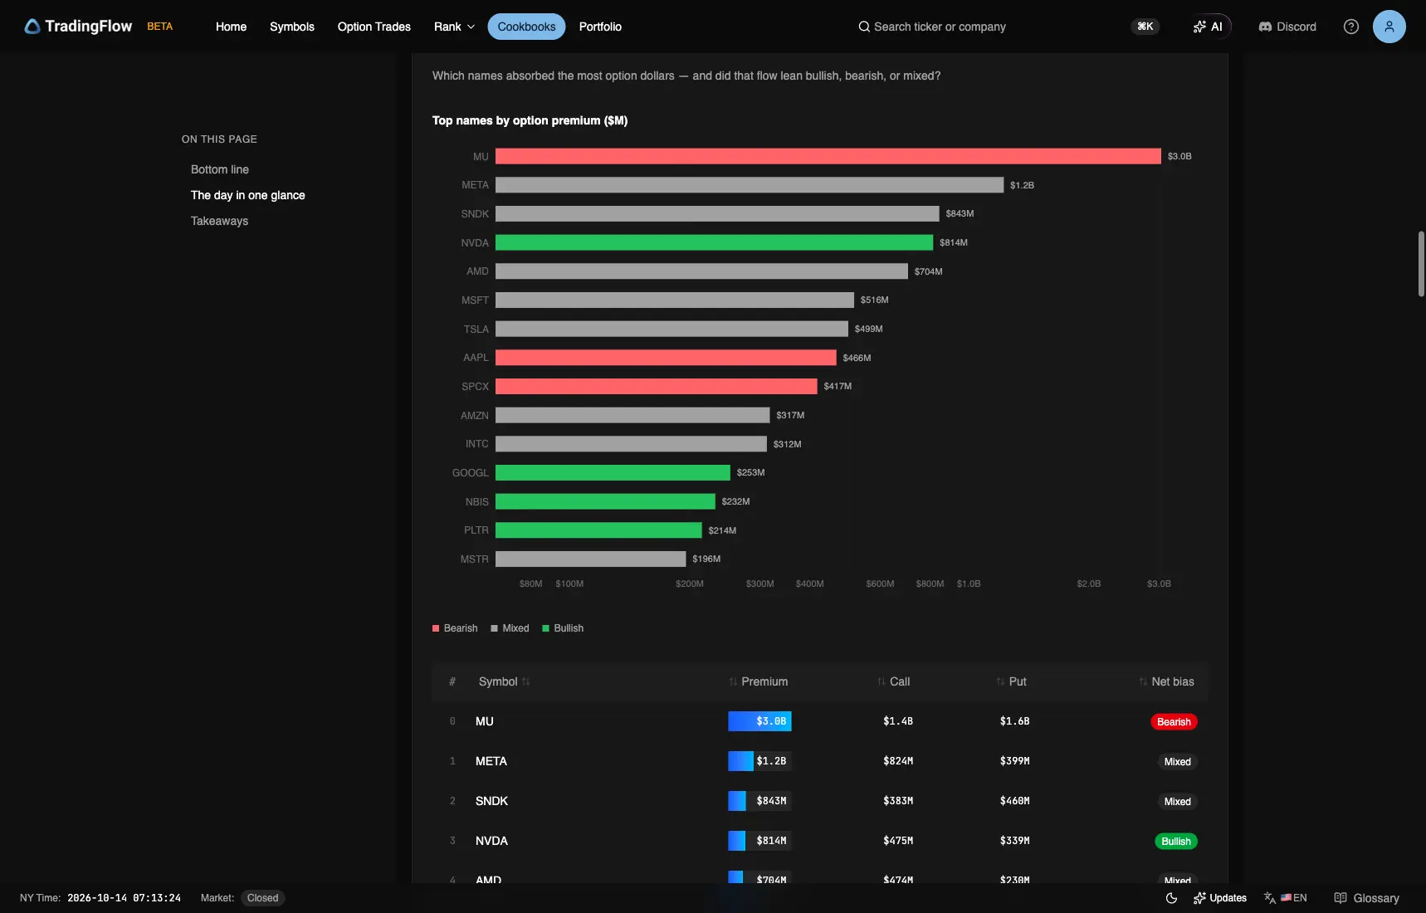Click the search magnifier icon
1426x913 pixels.
click(864, 27)
